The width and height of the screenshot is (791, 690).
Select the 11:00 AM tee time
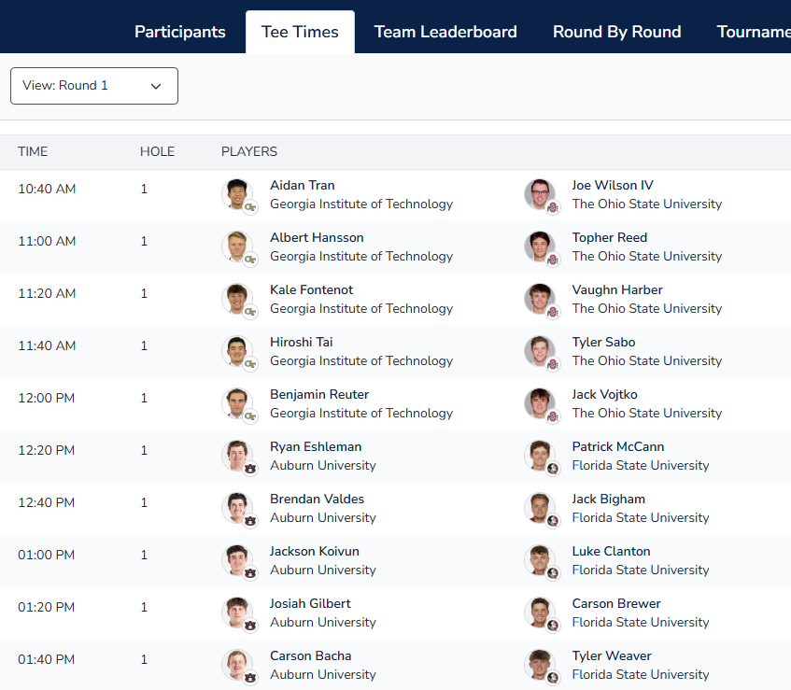(x=47, y=242)
